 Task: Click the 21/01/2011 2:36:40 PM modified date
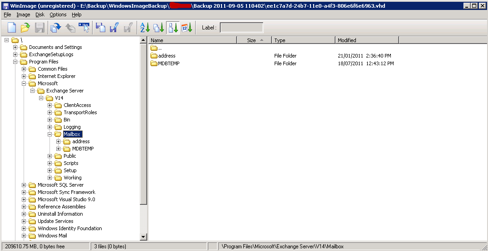(x=365, y=56)
